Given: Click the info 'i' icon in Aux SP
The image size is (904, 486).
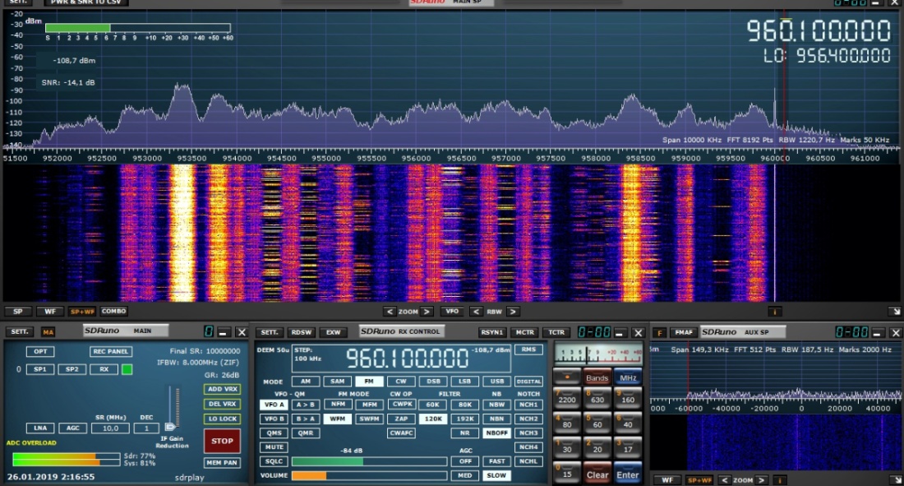Looking at the screenshot, I should point(779,480).
